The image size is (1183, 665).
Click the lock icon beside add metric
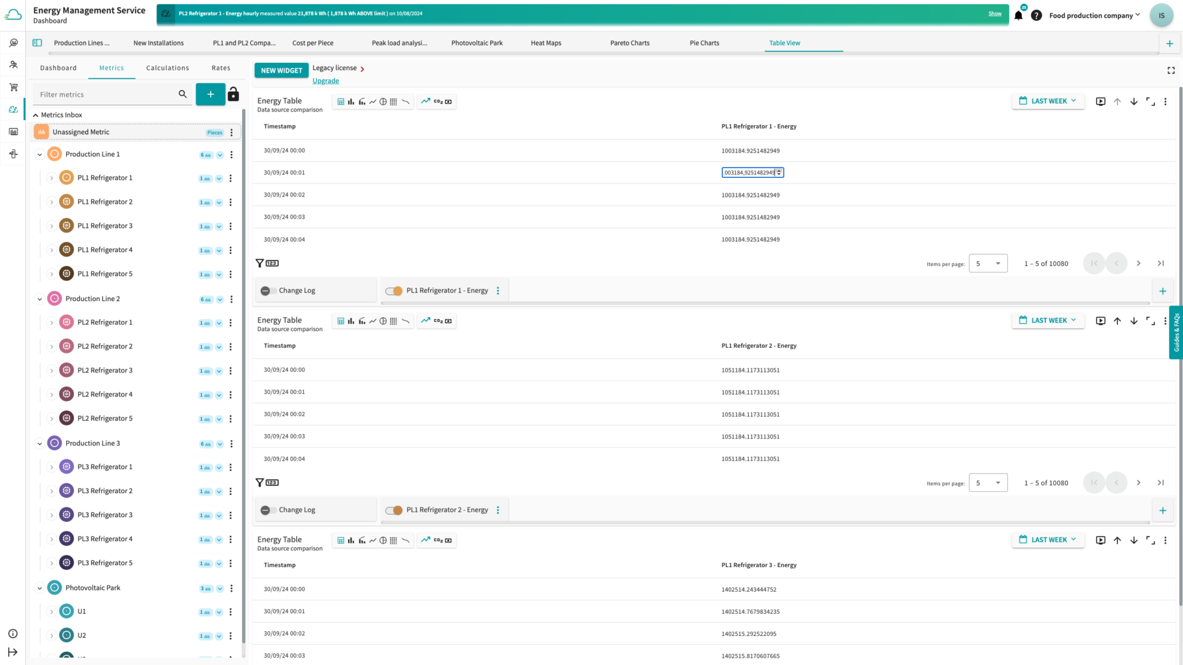233,94
